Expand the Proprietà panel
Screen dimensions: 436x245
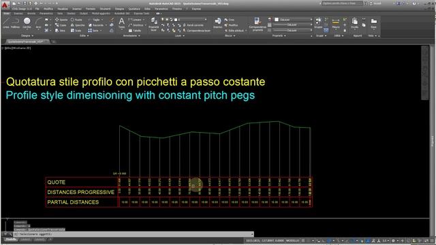[x=279, y=36]
